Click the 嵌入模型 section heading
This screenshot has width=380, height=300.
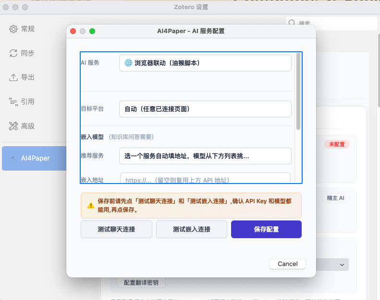(x=92, y=137)
